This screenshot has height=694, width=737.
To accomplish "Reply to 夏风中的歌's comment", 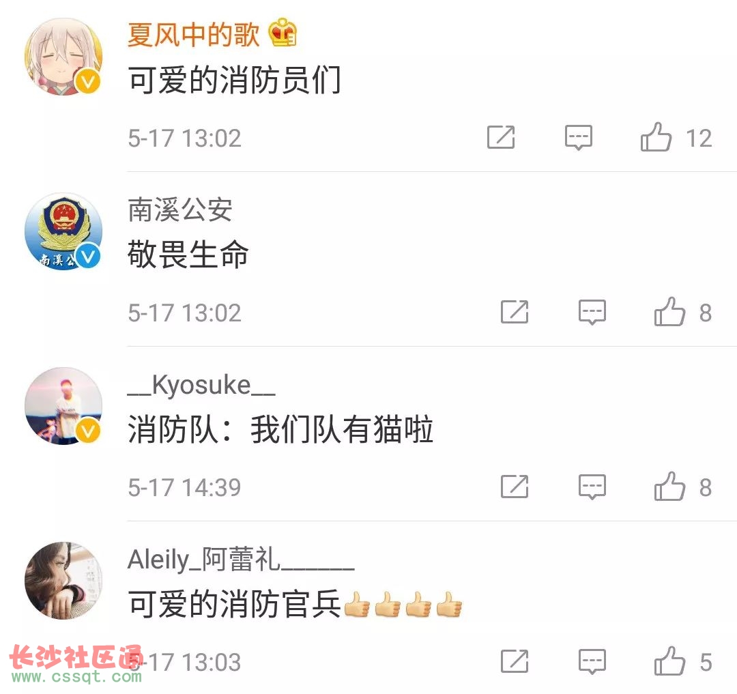I will click(x=578, y=138).
